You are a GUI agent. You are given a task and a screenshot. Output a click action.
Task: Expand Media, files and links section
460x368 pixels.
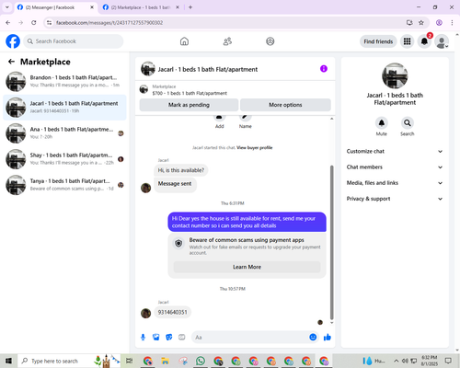point(395,183)
